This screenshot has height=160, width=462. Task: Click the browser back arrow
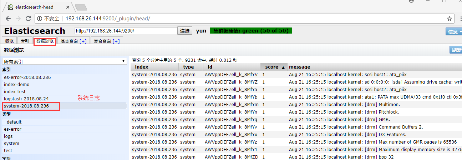(8, 19)
